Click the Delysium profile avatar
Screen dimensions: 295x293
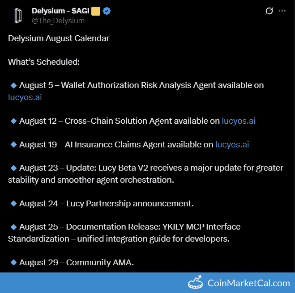(17, 16)
